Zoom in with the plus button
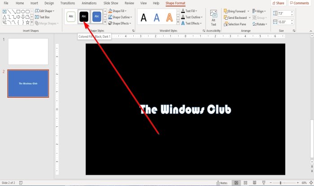 tap(298, 183)
